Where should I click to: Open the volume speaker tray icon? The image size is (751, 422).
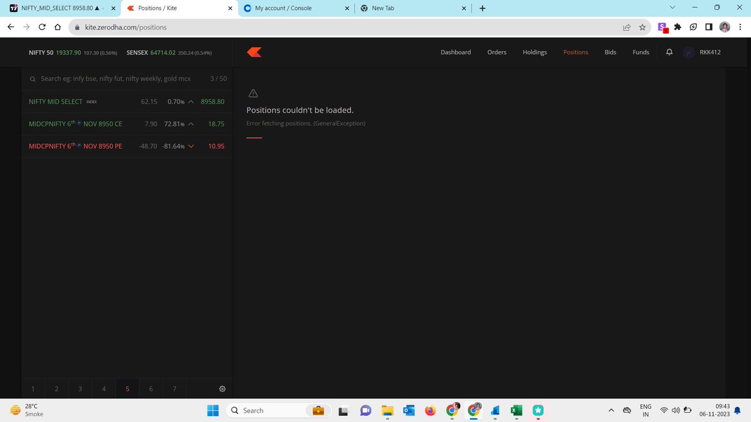(x=675, y=411)
